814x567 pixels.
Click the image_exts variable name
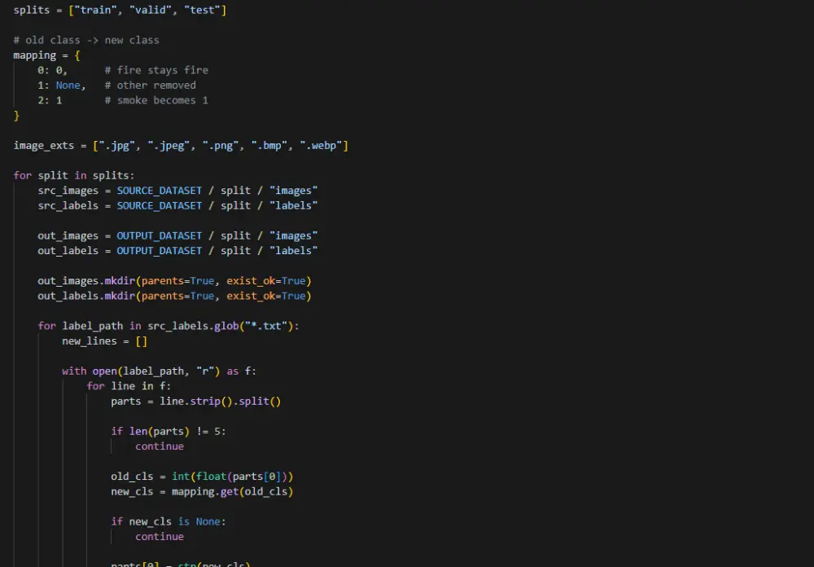44,146
